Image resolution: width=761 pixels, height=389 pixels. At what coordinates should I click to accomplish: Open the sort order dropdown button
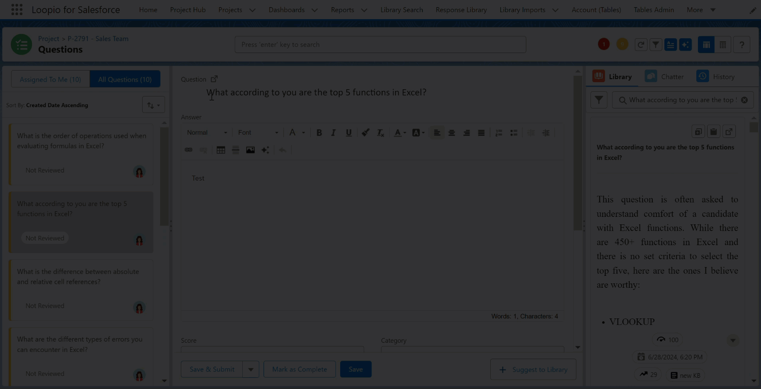(x=153, y=105)
